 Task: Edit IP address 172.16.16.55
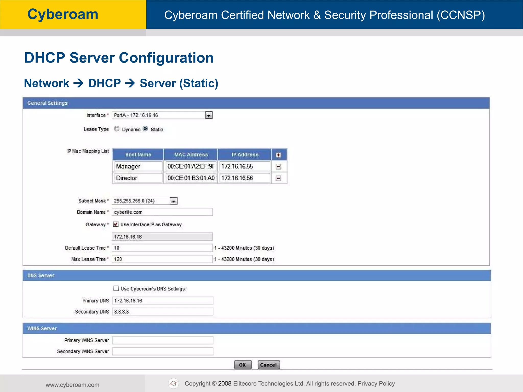245,166
